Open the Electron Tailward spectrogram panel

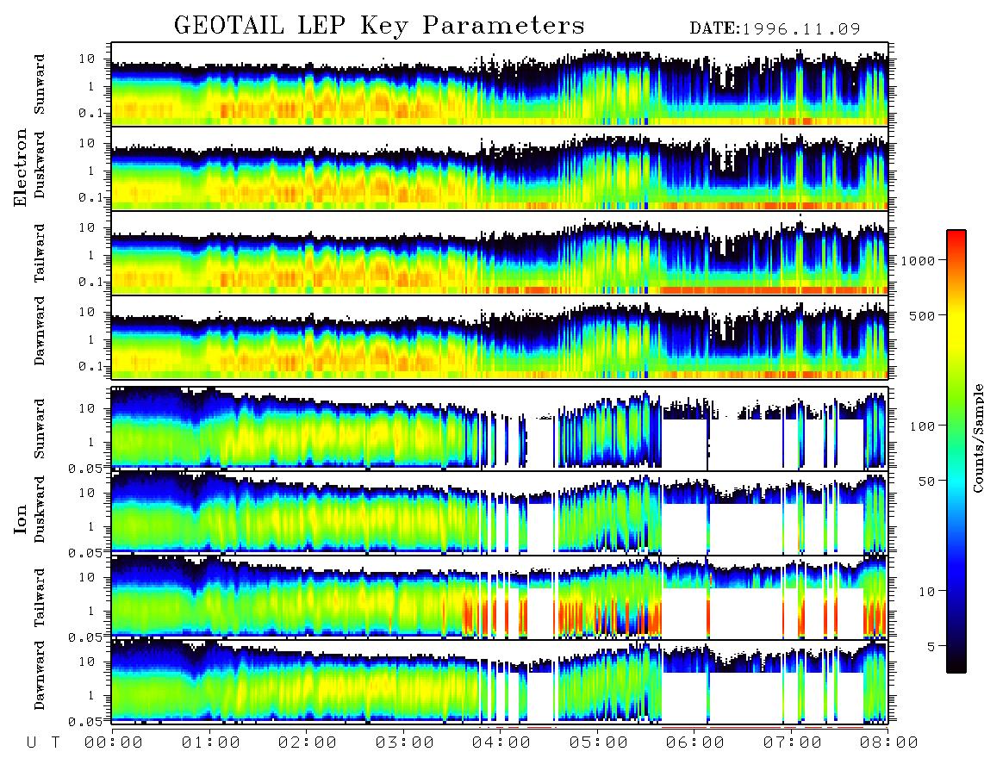(x=500, y=253)
